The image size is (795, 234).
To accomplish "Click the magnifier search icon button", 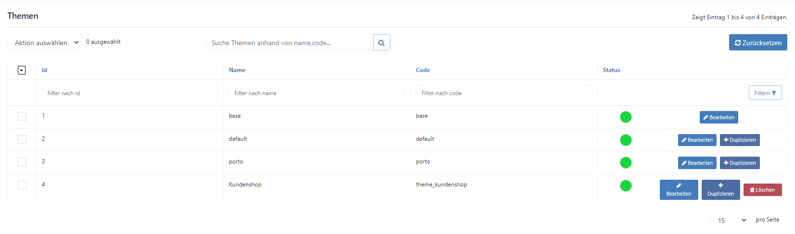I will coord(381,43).
